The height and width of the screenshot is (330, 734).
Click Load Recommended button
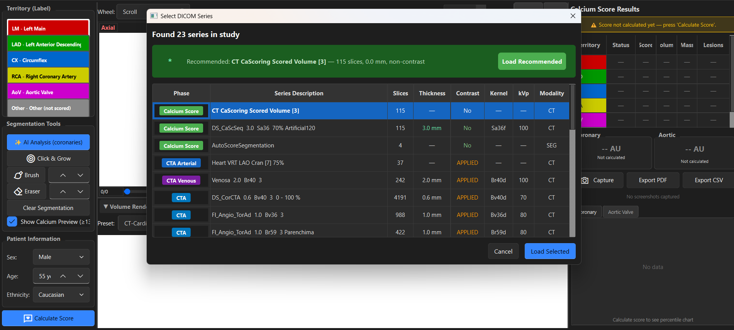532,61
